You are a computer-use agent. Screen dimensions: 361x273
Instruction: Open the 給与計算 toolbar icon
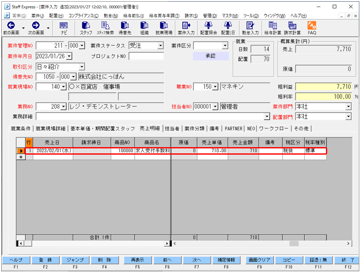[x=273, y=25]
